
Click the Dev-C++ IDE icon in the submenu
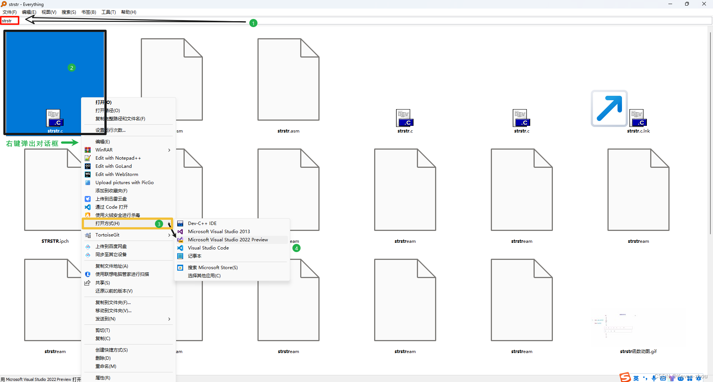point(180,223)
